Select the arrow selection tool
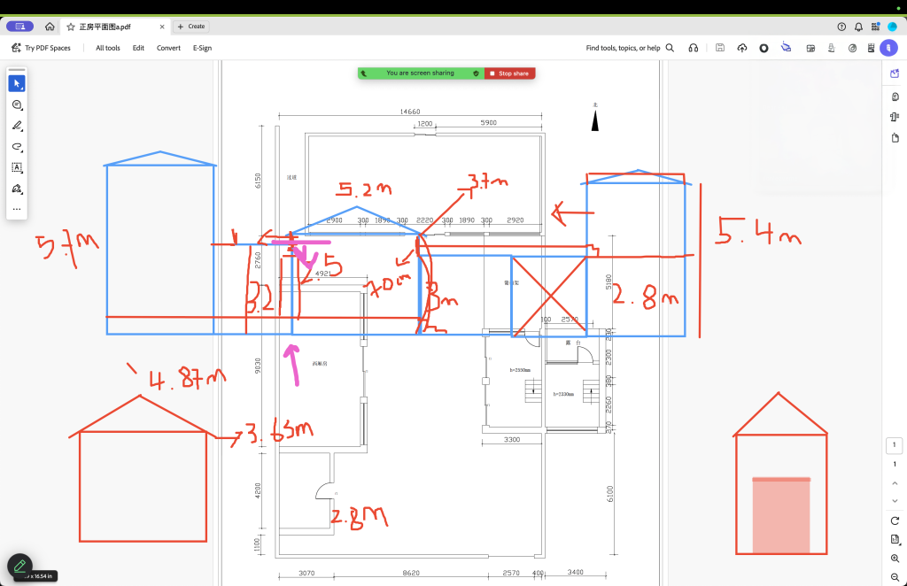Image resolution: width=907 pixels, height=586 pixels. (x=17, y=83)
